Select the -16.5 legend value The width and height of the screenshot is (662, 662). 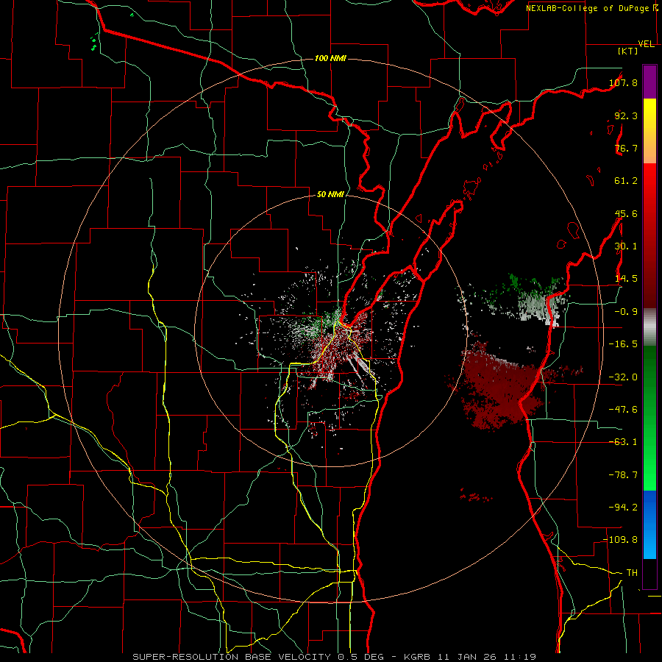(623, 344)
